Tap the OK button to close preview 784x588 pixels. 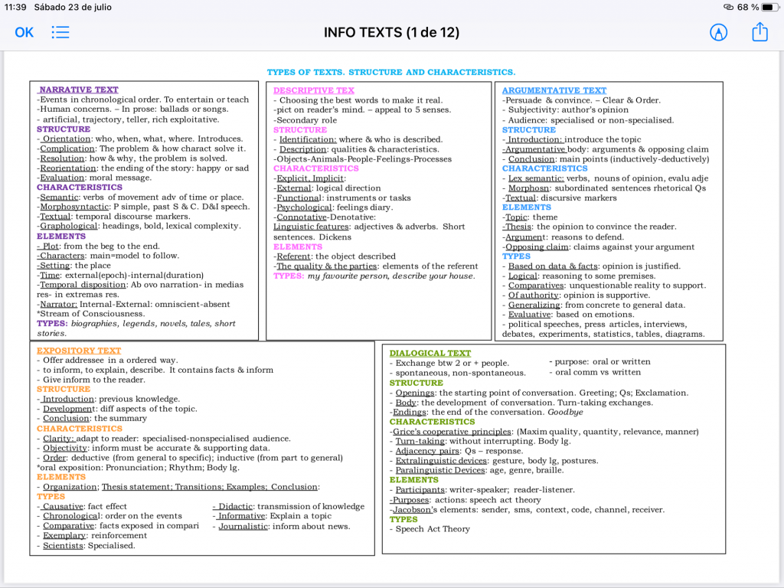pyautogui.click(x=24, y=32)
